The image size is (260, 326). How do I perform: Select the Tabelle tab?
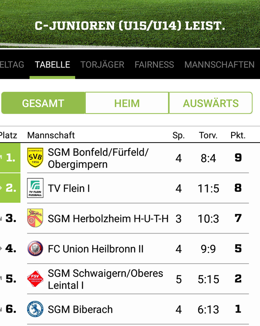click(52, 65)
